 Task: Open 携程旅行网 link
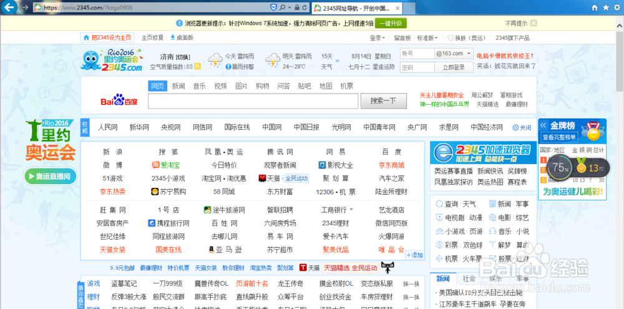168,223
